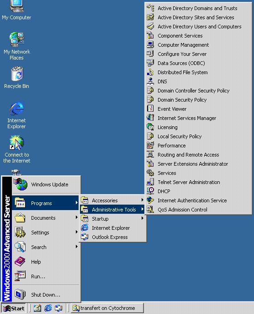Select the Recycle Bin desktop icon
254x314 pixels.
[x=17, y=78]
